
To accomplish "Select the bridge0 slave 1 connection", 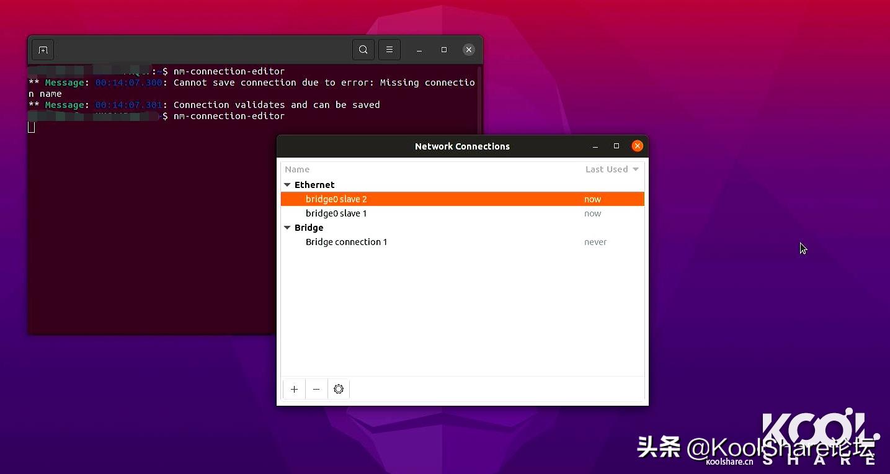I will 336,213.
